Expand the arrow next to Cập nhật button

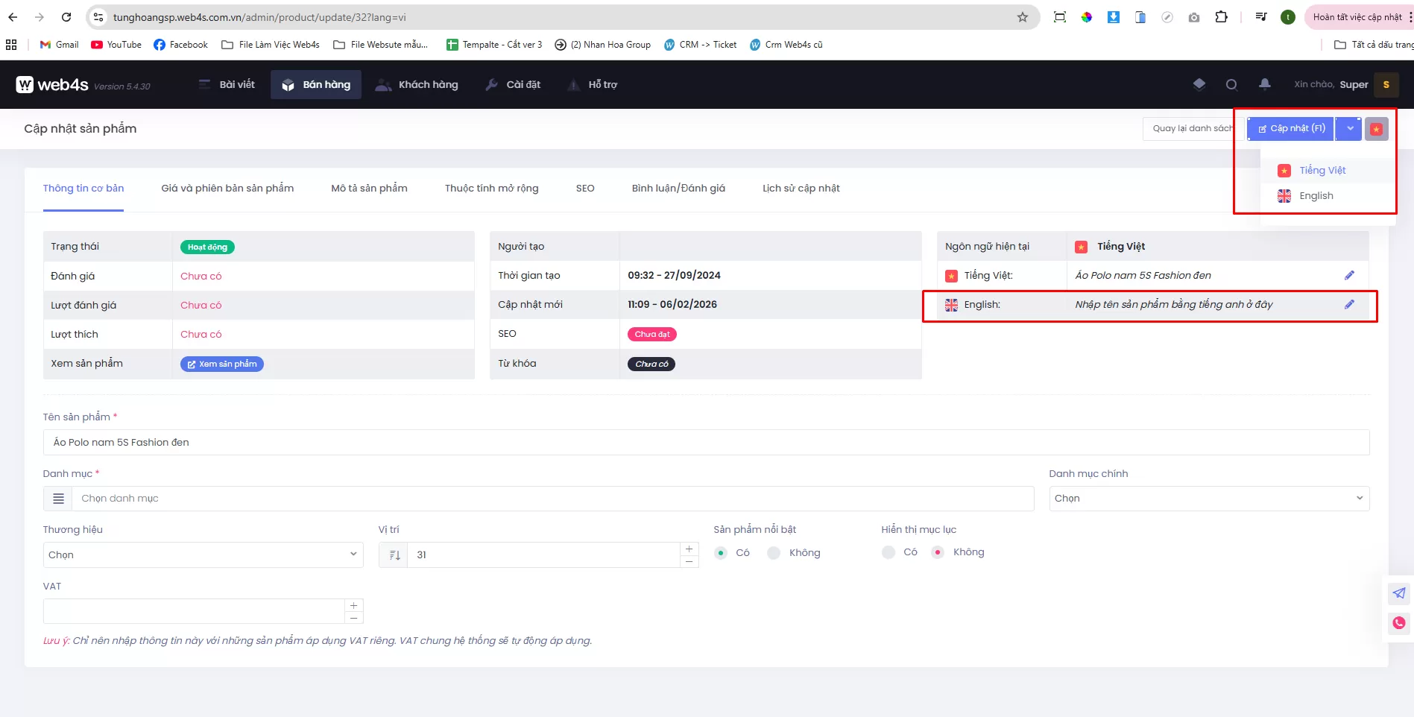click(1349, 128)
